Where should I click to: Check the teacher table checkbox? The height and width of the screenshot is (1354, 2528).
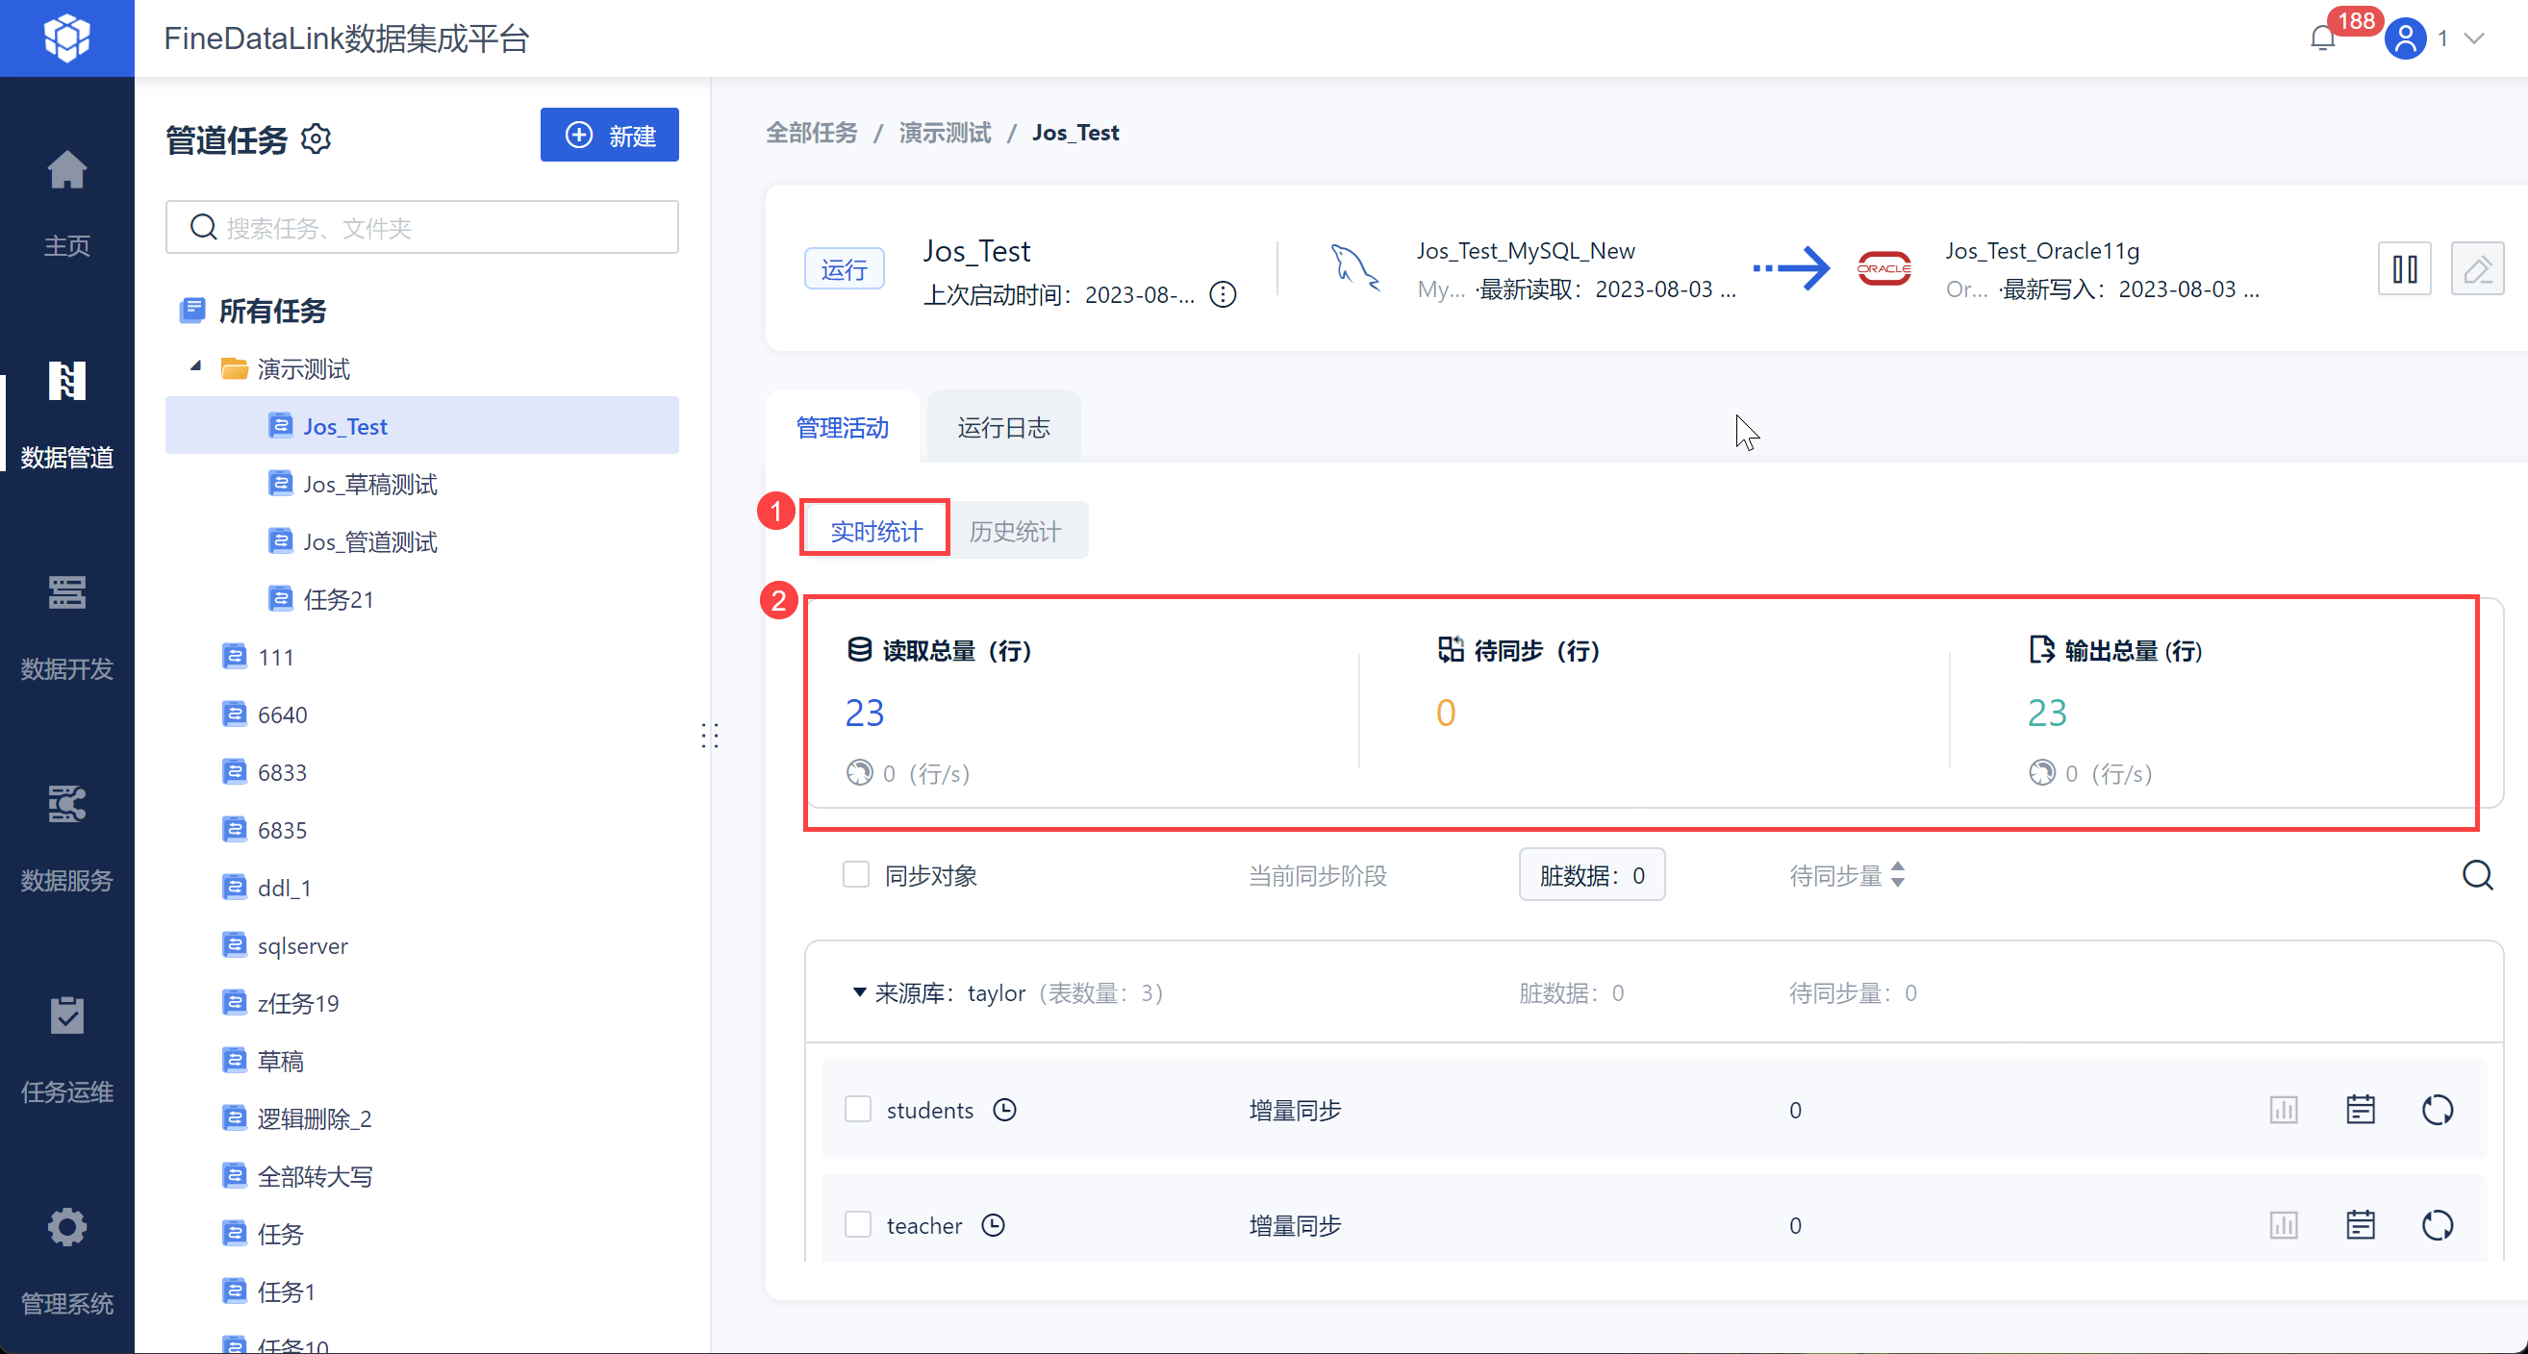(x=858, y=1225)
